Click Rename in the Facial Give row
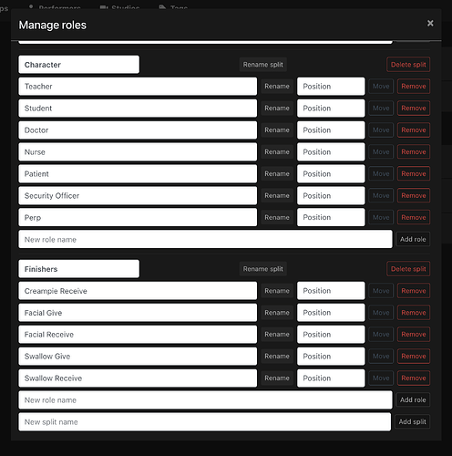452x456 pixels. [277, 313]
